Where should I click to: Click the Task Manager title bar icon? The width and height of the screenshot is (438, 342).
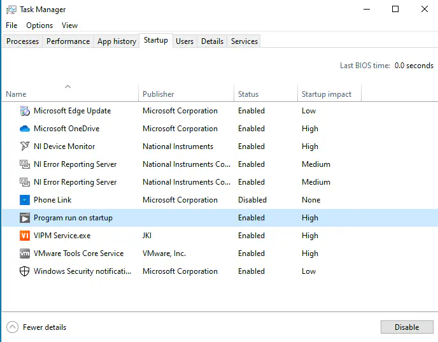coord(11,10)
